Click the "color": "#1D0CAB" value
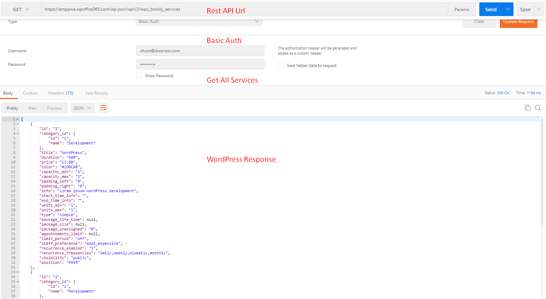This screenshot has height=299, width=546. click(70, 167)
